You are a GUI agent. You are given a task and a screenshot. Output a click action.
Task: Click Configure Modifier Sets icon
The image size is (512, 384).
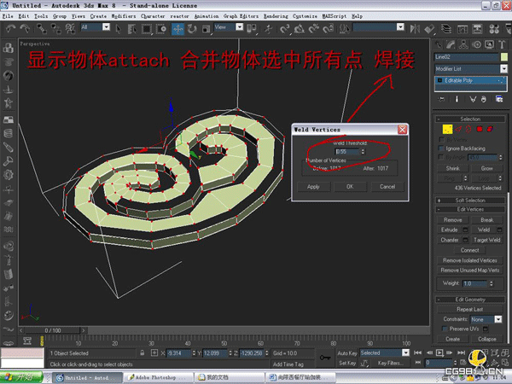coord(499,99)
